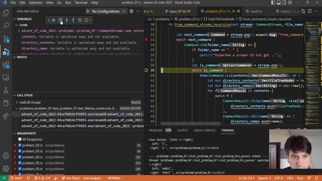Restart the debug session
The height and width of the screenshot is (181, 322).
point(80,20)
